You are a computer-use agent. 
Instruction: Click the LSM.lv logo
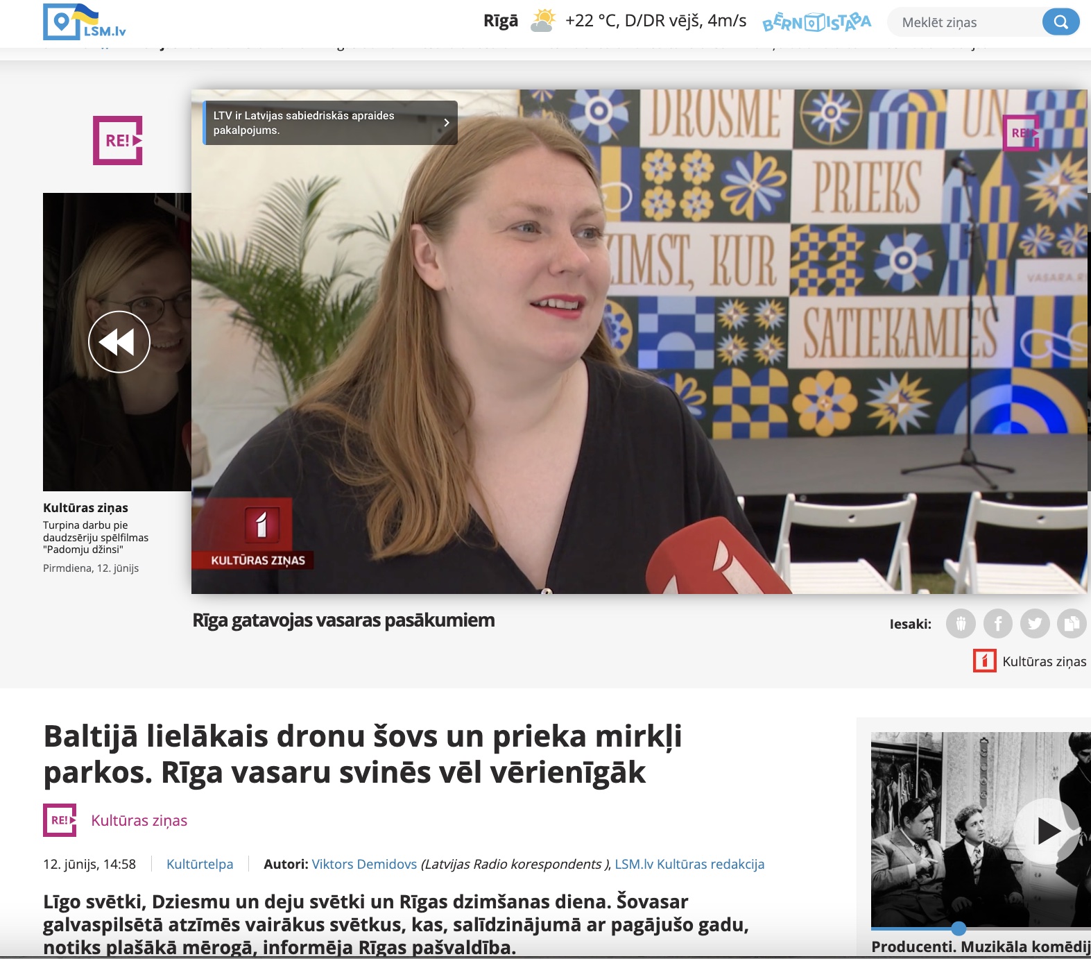coord(84,22)
